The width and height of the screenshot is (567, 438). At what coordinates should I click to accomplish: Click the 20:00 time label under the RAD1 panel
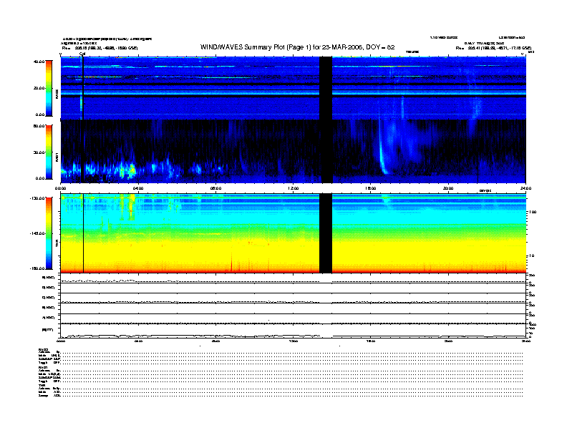tap(448, 188)
